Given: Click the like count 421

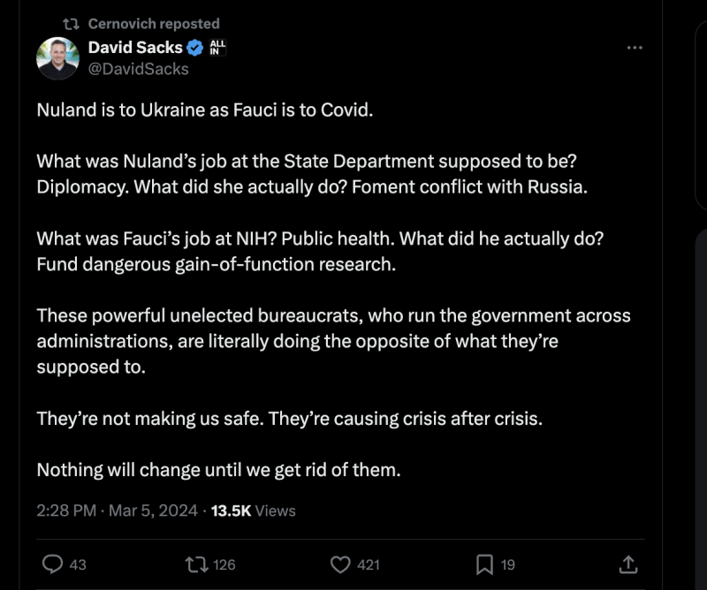Looking at the screenshot, I should (x=368, y=564).
